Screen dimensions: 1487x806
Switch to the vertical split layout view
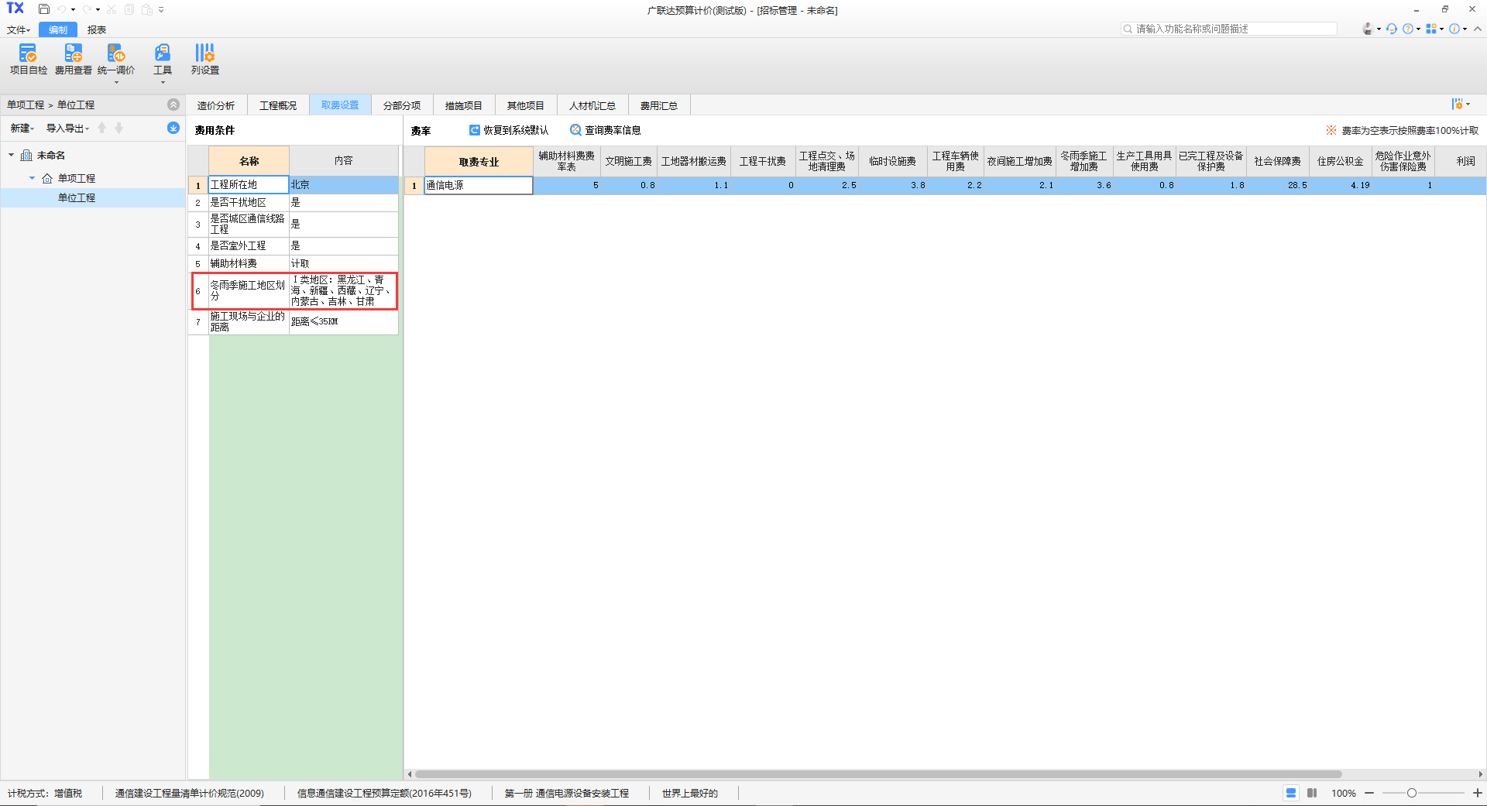coord(1312,793)
